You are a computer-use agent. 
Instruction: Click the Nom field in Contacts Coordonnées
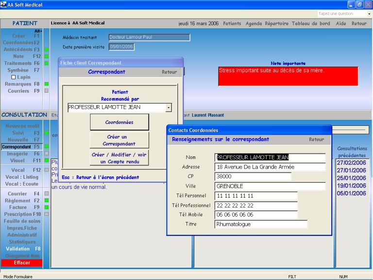[x=270, y=157]
